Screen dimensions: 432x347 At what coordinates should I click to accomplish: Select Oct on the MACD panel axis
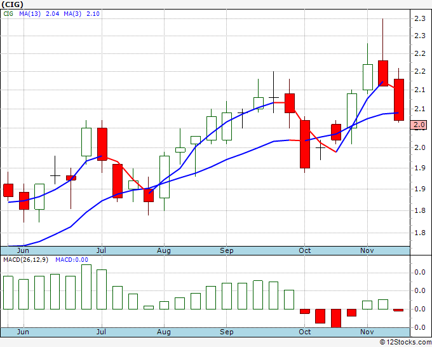point(305,332)
